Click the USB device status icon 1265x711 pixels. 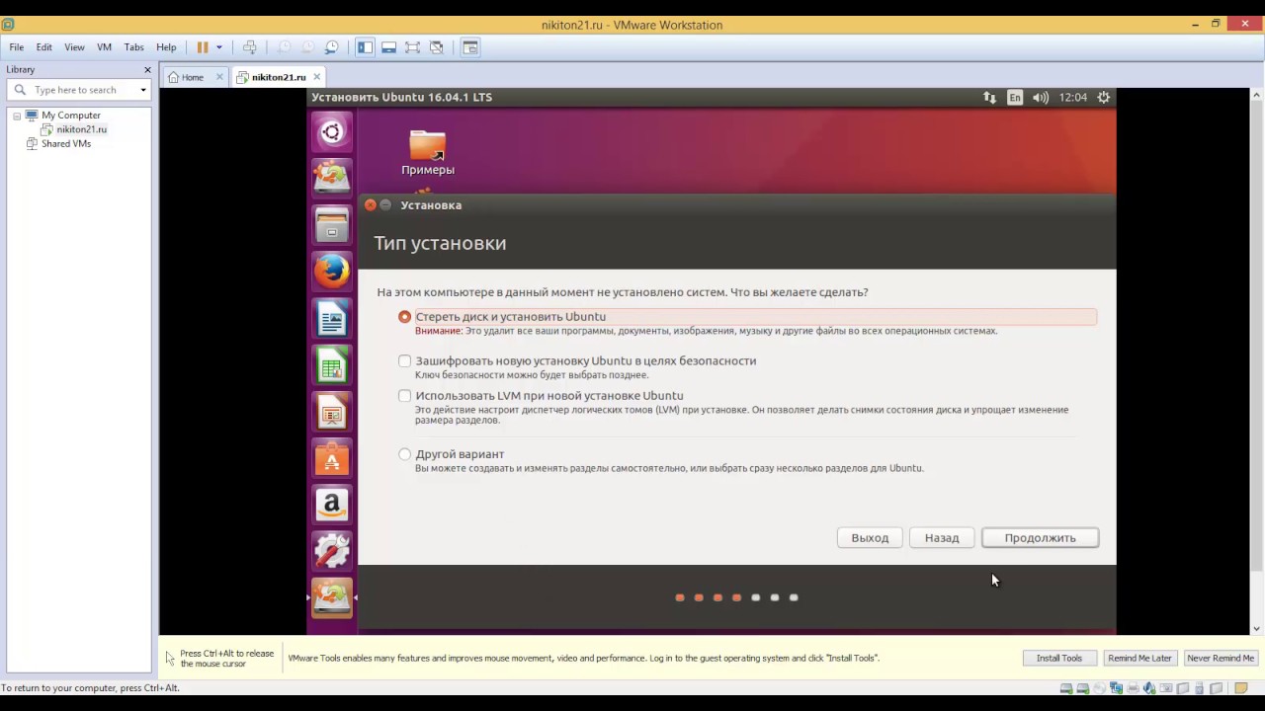tap(1199, 688)
